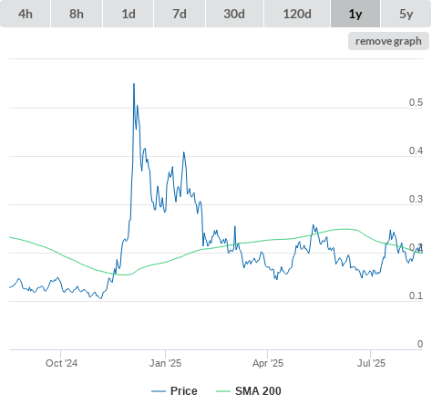Click the 0.5 y-axis gridline label

pos(416,102)
